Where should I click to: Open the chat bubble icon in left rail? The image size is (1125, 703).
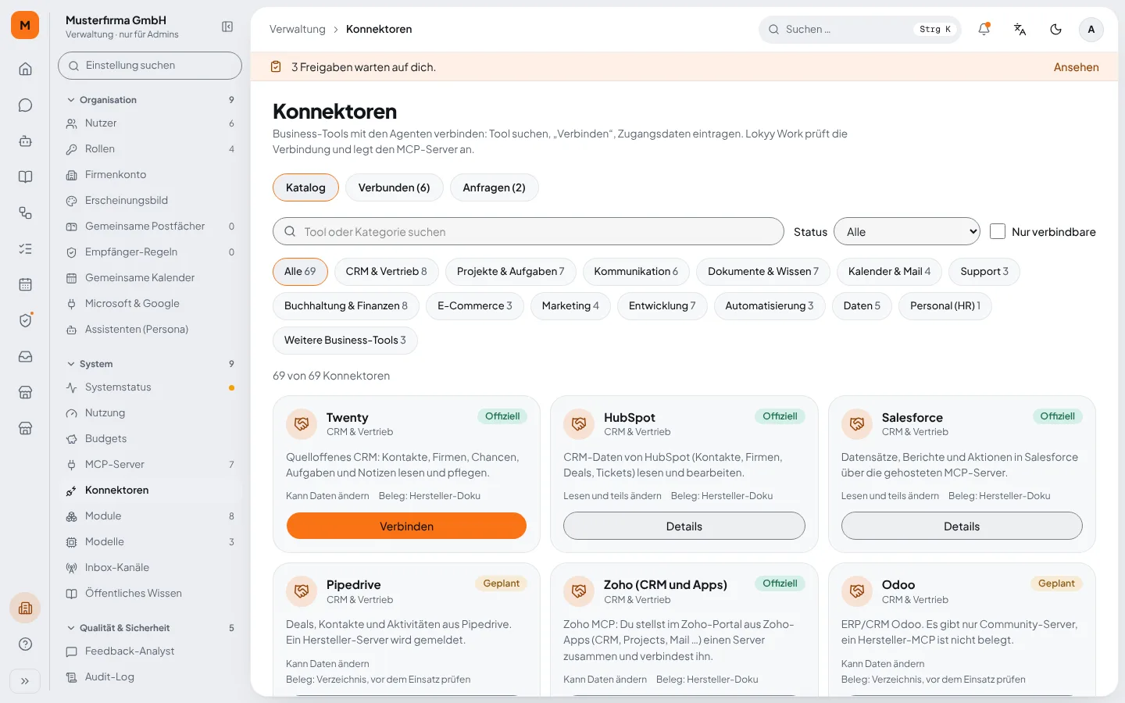(25, 105)
